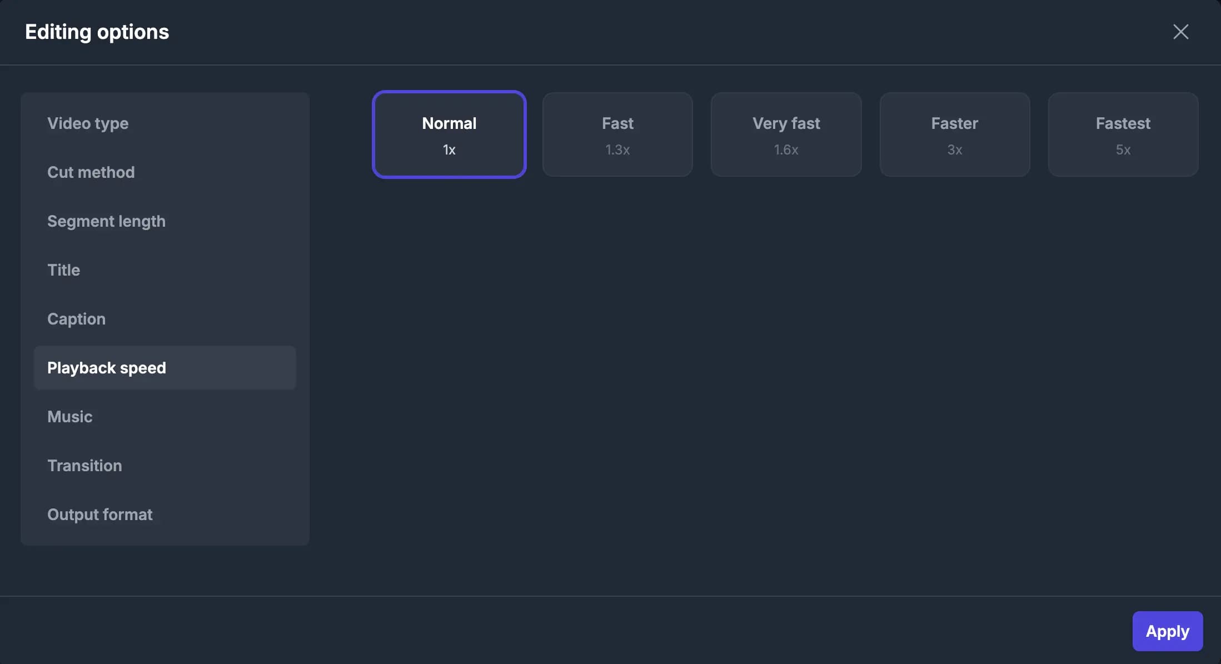The image size is (1221, 664).
Task: Choose the Fast 1.3x speed option
Action: click(x=617, y=134)
